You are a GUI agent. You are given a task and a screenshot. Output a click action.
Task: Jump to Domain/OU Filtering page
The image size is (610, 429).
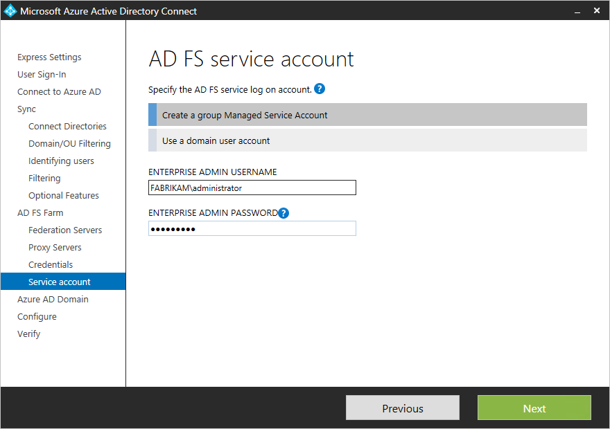click(69, 144)
